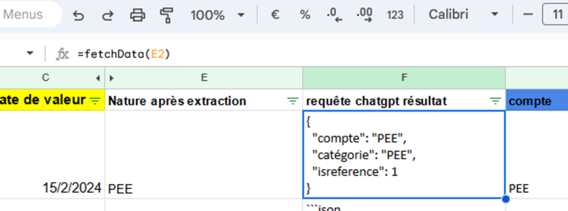The width and height of the screenshot is (568, 211).
Task: Toggle filter on 'requête chatgpt résultat' column
Action: [x=495, y=101]
